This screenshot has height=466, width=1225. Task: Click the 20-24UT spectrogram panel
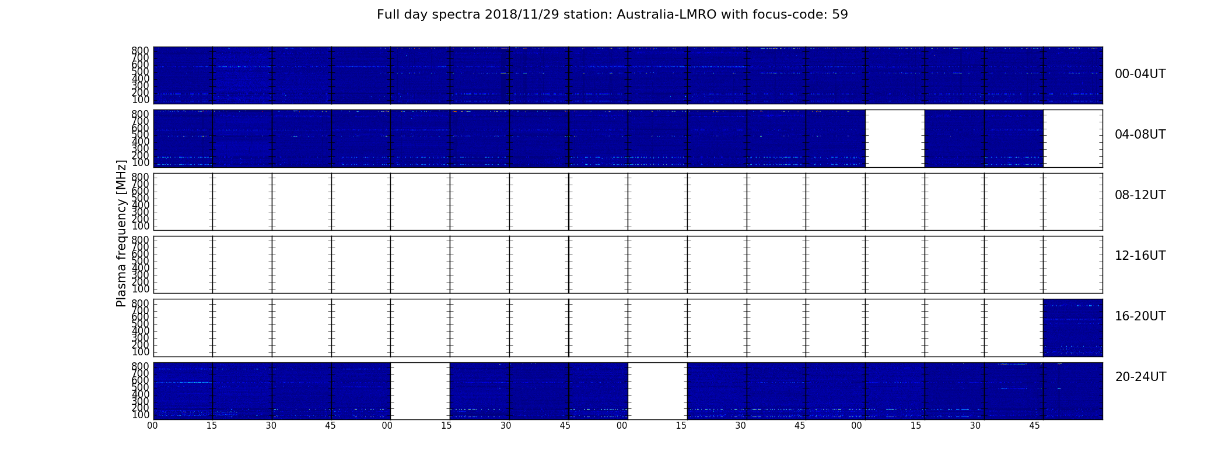(x=628, y=391)
